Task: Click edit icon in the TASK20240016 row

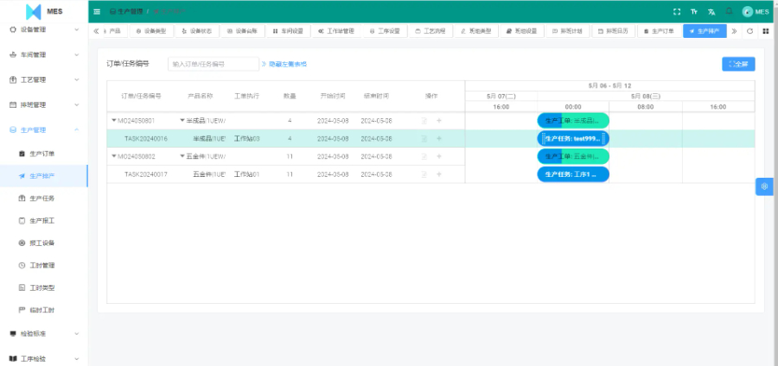Action: click(x=424, y=139)
